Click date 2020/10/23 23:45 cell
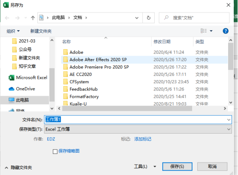The height and width of the screenshot is (175, 238). coord(171,82)
